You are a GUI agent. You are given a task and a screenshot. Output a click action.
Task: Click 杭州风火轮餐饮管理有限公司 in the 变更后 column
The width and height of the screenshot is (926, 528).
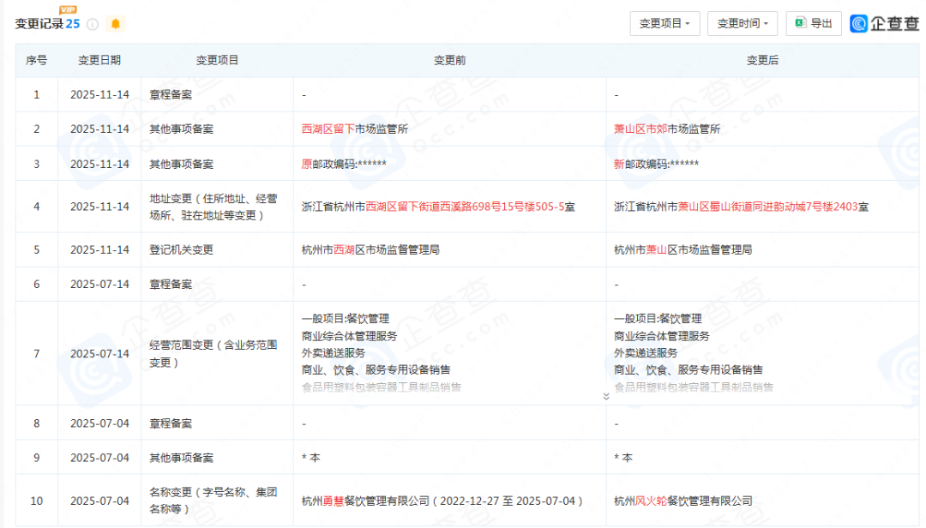[x=682, y=501]
